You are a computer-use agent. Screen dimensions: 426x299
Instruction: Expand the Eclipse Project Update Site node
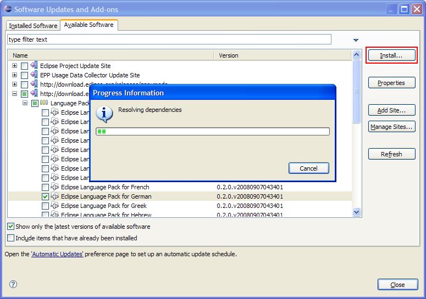point(15,66)
